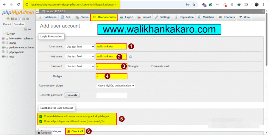
Task: Click the Generate password button
Action: 72,95
